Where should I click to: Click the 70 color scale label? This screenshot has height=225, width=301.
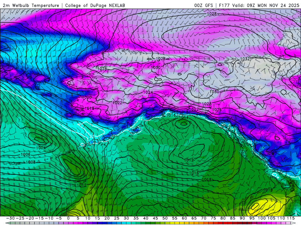click(x=204, y=218)
